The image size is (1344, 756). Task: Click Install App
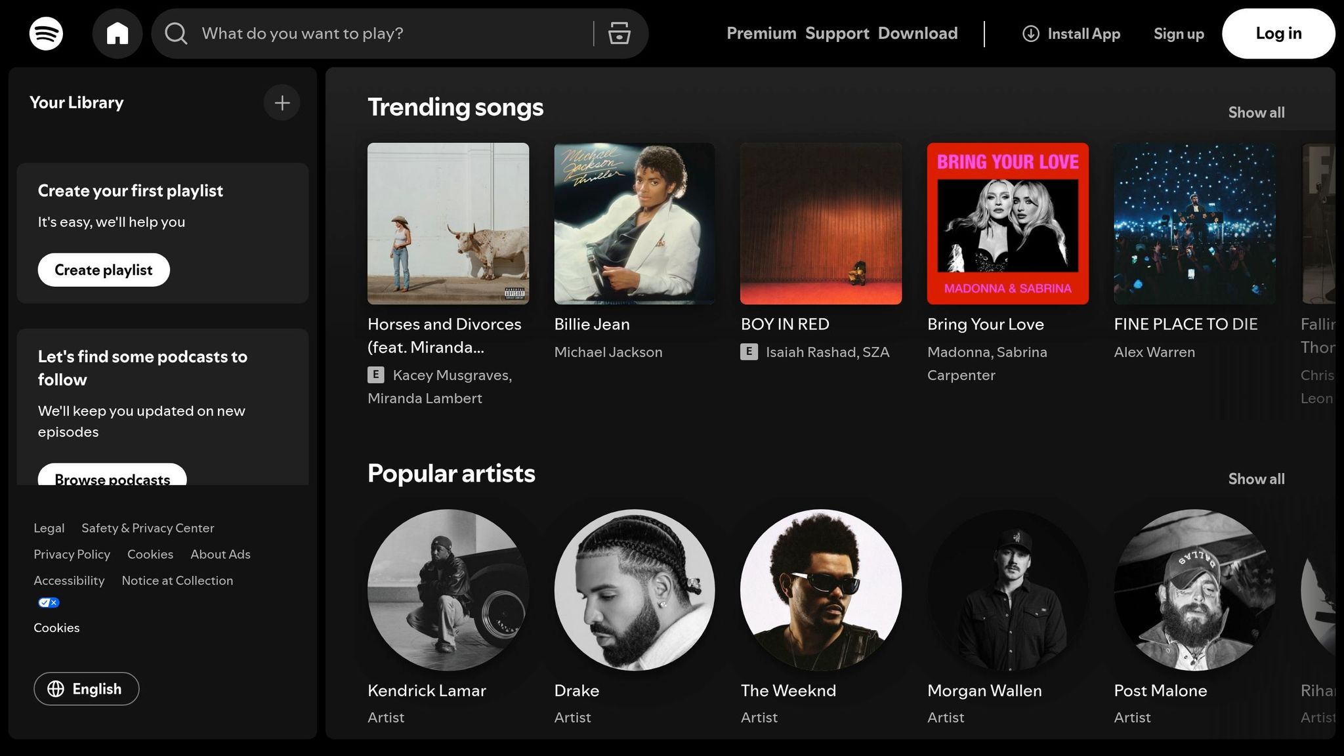pyautogui.click(x=1071, y=33)
